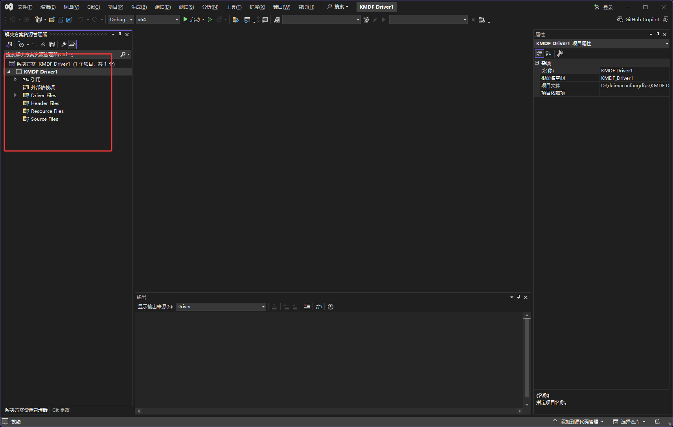Toggle Preview Selected Items in Solution Explorer
Screen dimensions: 673x427
point(72,44)
